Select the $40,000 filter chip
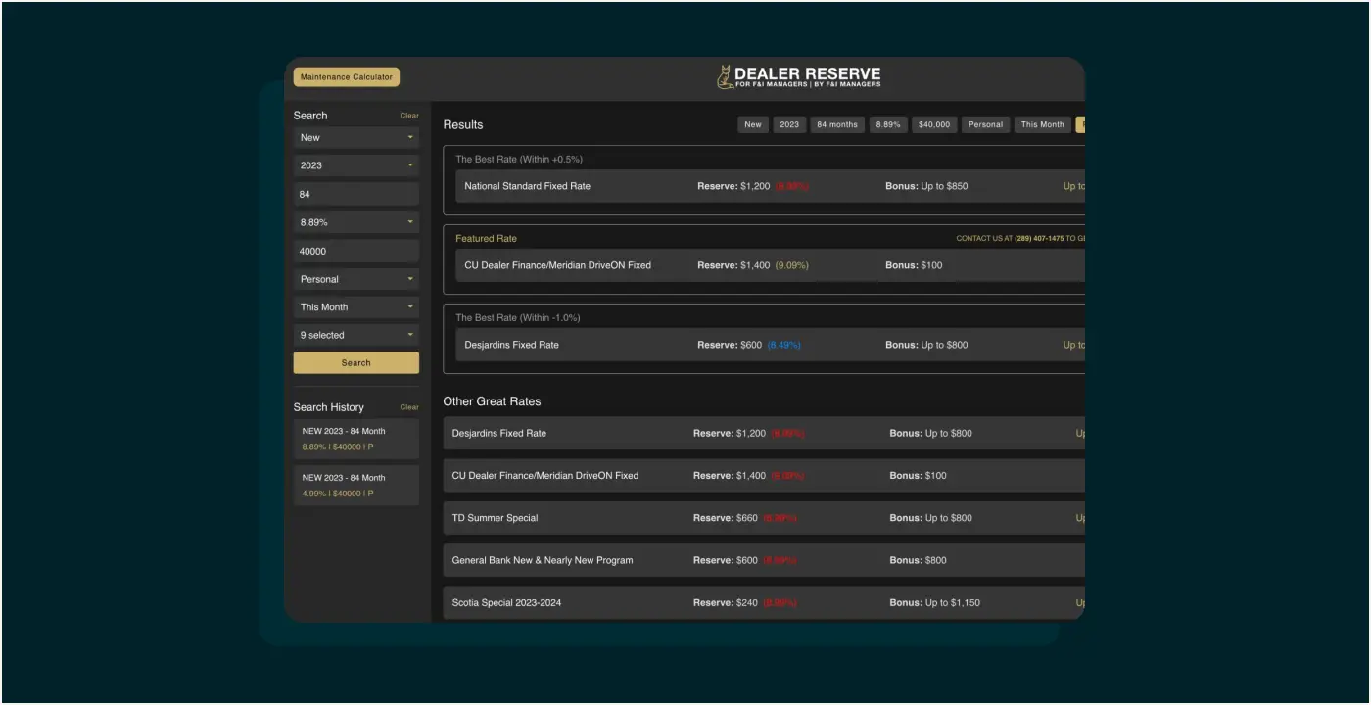Image resolution: width=1371 pixels, height=705 pixels. click(934, 125)
